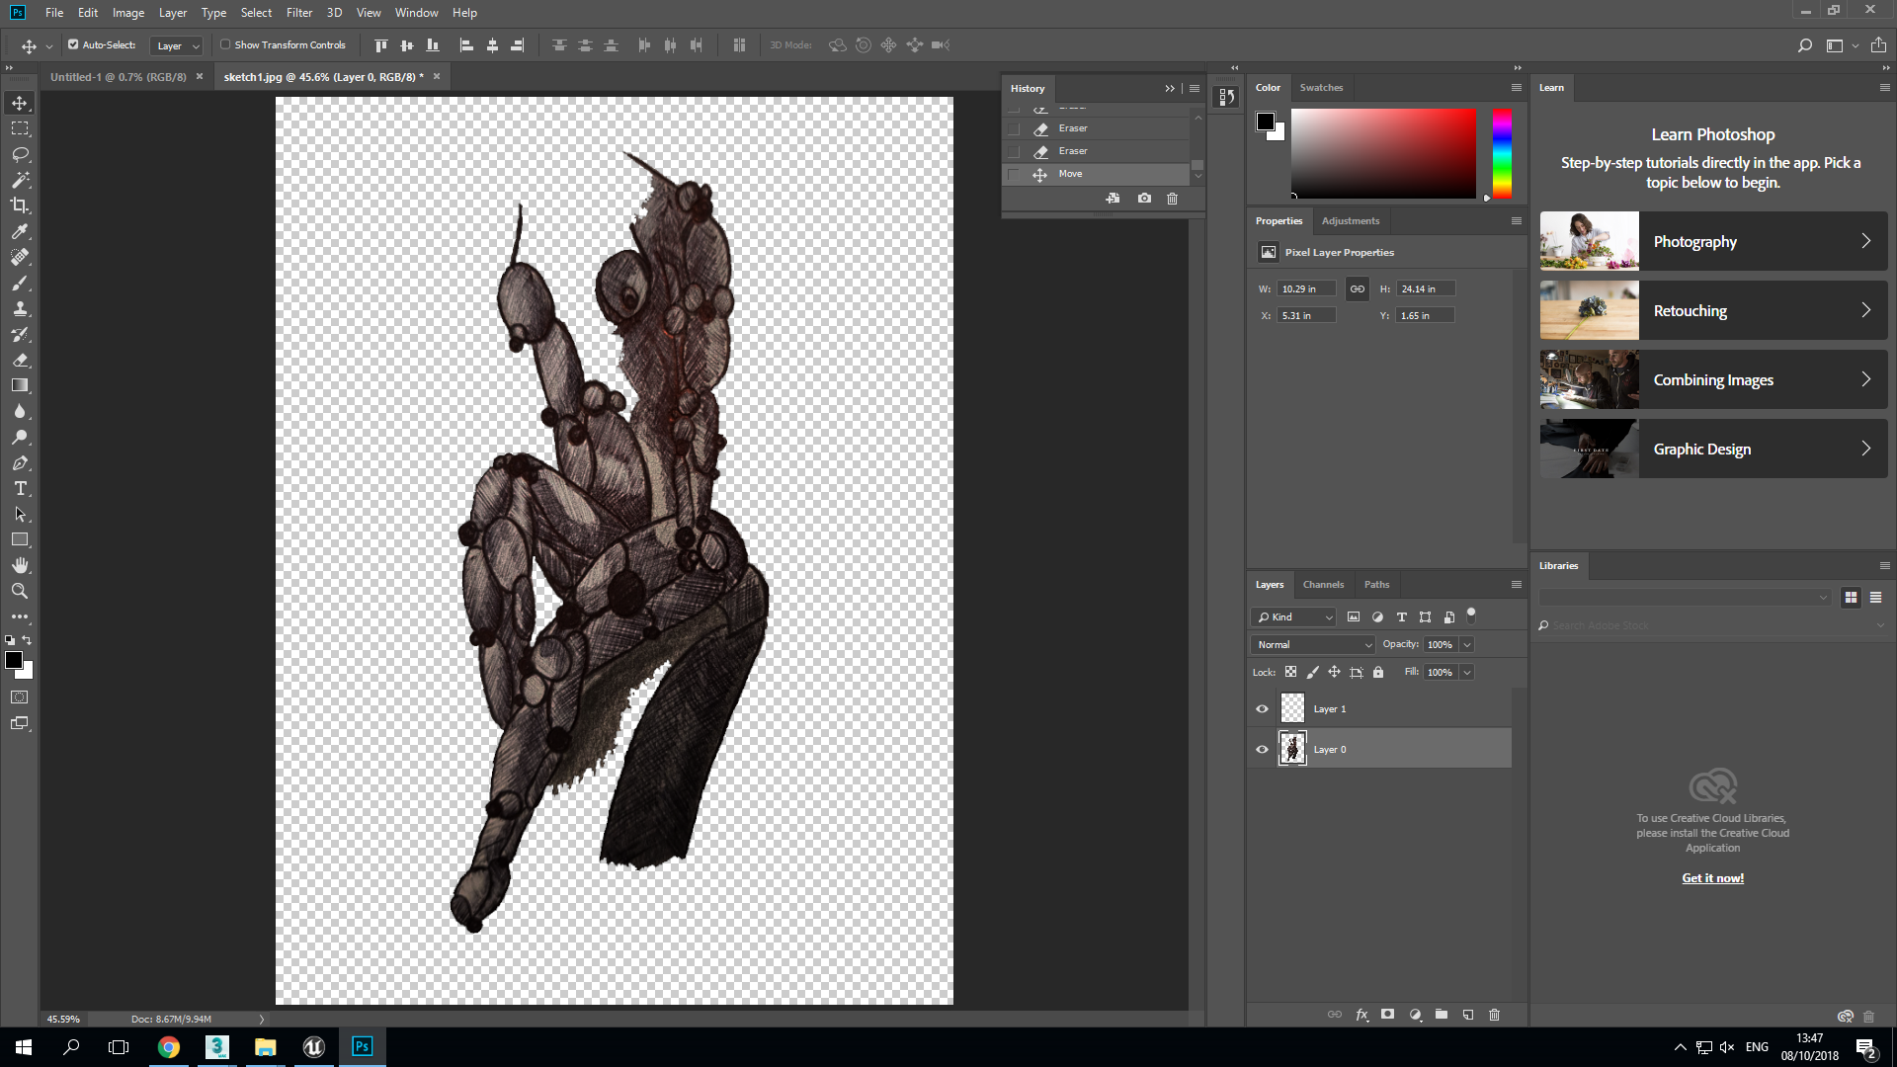Screen dimensions: 1897x1067
Task: Hide Layer 1 visibility eye
Action: (x=1262, y=709)
